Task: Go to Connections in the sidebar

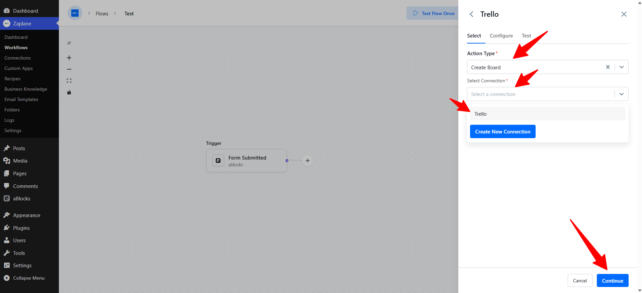Action: [17, 58]
